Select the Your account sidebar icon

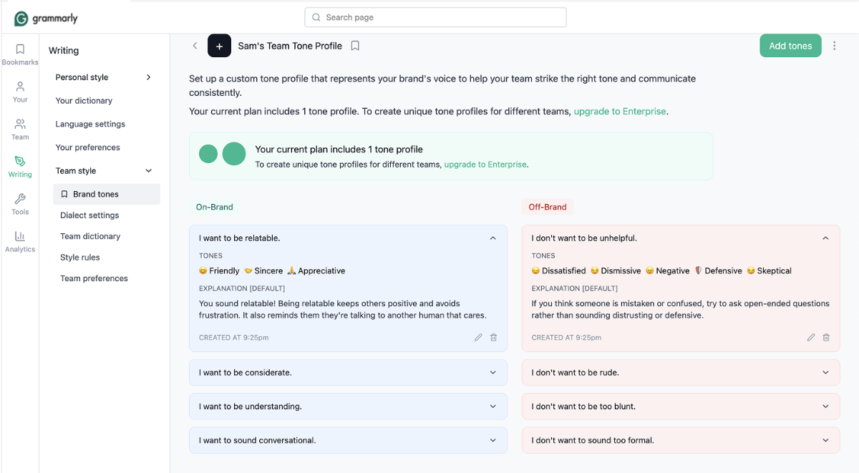(19, 89)
